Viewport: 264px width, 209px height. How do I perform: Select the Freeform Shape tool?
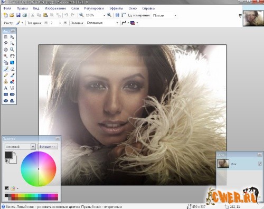(x=12, y=101)
